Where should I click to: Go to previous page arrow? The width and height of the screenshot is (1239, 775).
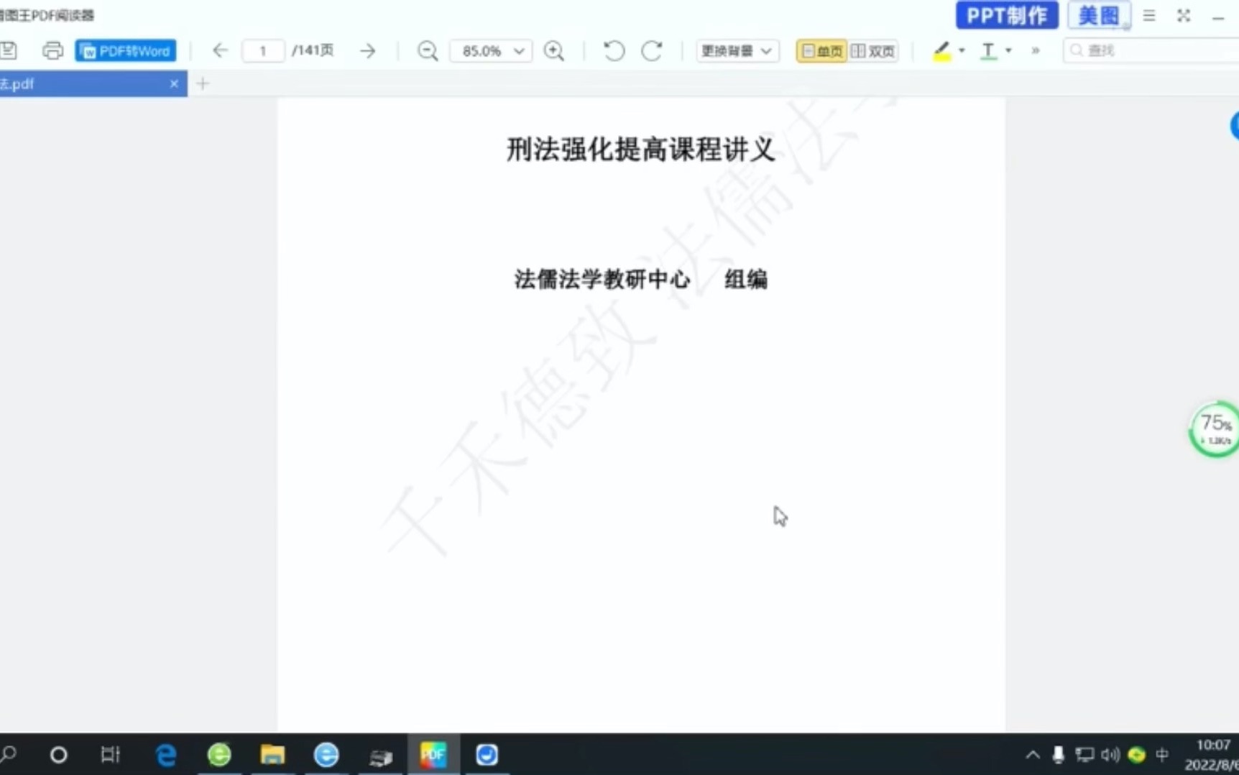pos(220,50)
